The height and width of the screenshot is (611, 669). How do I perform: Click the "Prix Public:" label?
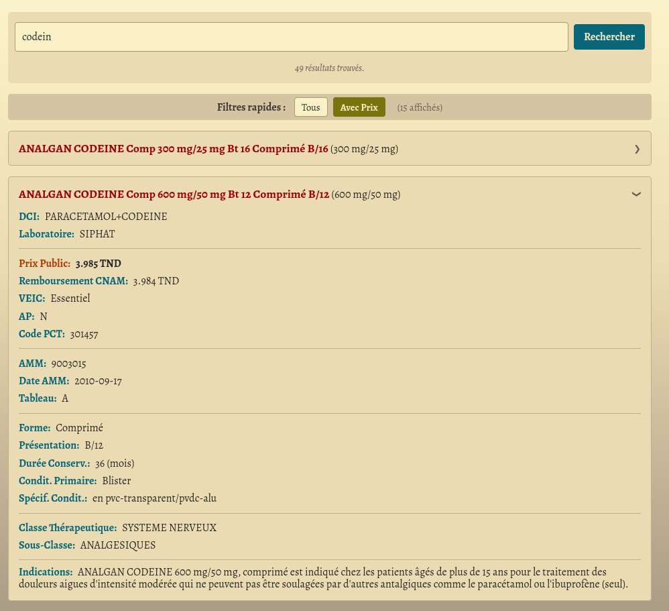point(44,264)
